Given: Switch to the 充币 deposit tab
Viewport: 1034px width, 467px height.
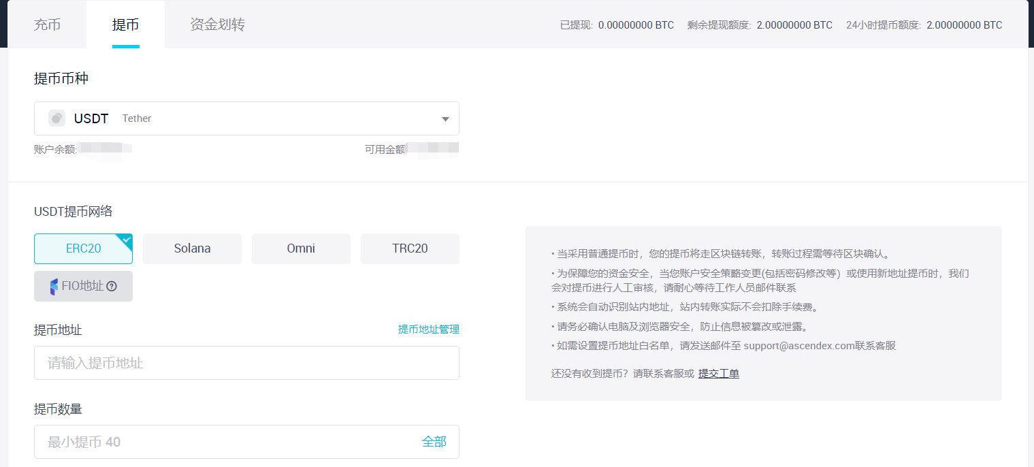Looking at the screenshot, I should click(47, 25).
